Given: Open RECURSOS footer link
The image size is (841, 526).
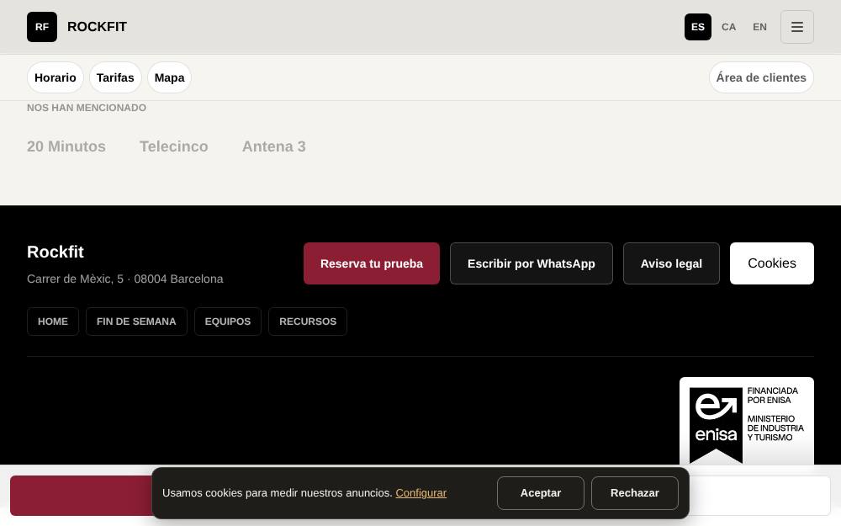Looking at the screenshot, I should point(308,321).
